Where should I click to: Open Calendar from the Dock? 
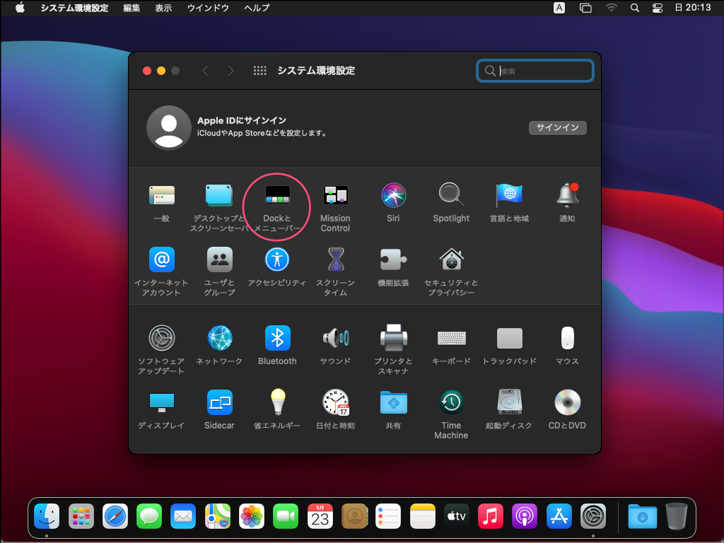[320, 515]
